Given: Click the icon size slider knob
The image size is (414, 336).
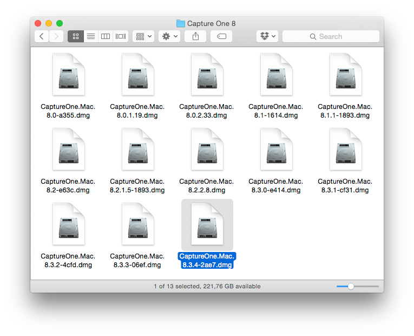Looking at the screenshot, I should (351, 286).
